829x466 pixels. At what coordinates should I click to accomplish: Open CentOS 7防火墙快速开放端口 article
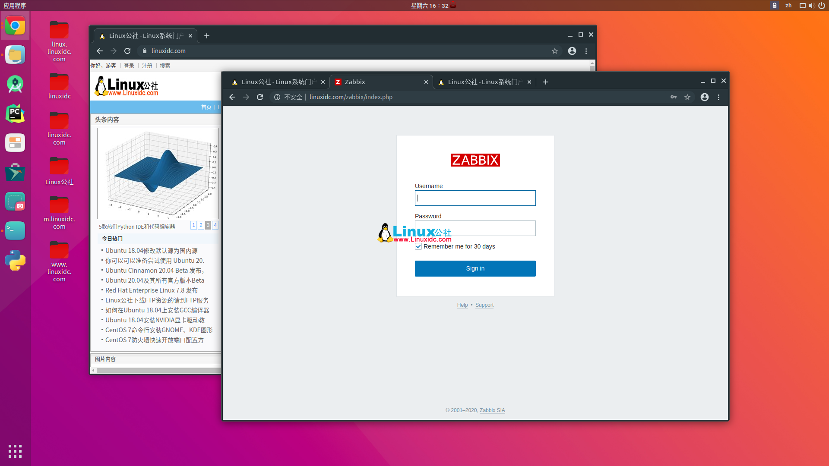(155, 340)
